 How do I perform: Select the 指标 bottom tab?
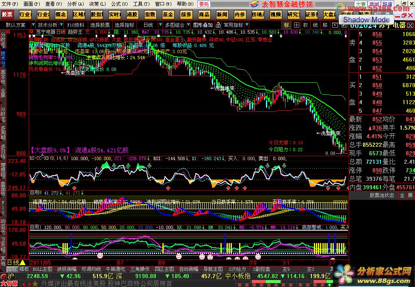12,269
